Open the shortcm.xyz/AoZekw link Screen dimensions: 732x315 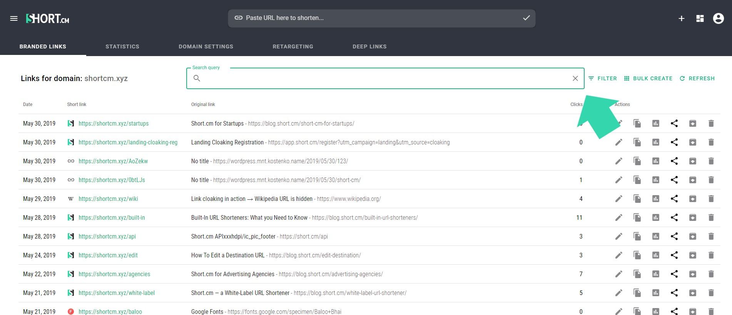(113, 161)
